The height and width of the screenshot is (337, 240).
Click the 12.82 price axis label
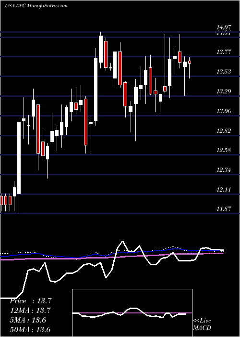(224, 130)
